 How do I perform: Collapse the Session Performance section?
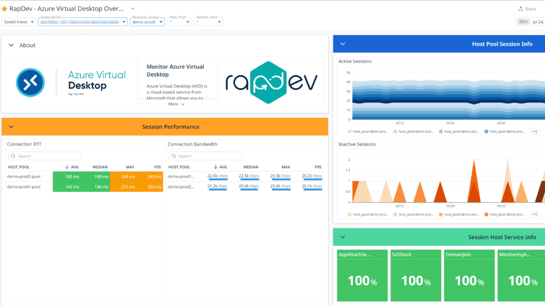click(11, 127)
